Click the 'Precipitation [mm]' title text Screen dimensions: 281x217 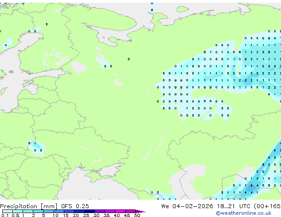[x=29, y=206]
